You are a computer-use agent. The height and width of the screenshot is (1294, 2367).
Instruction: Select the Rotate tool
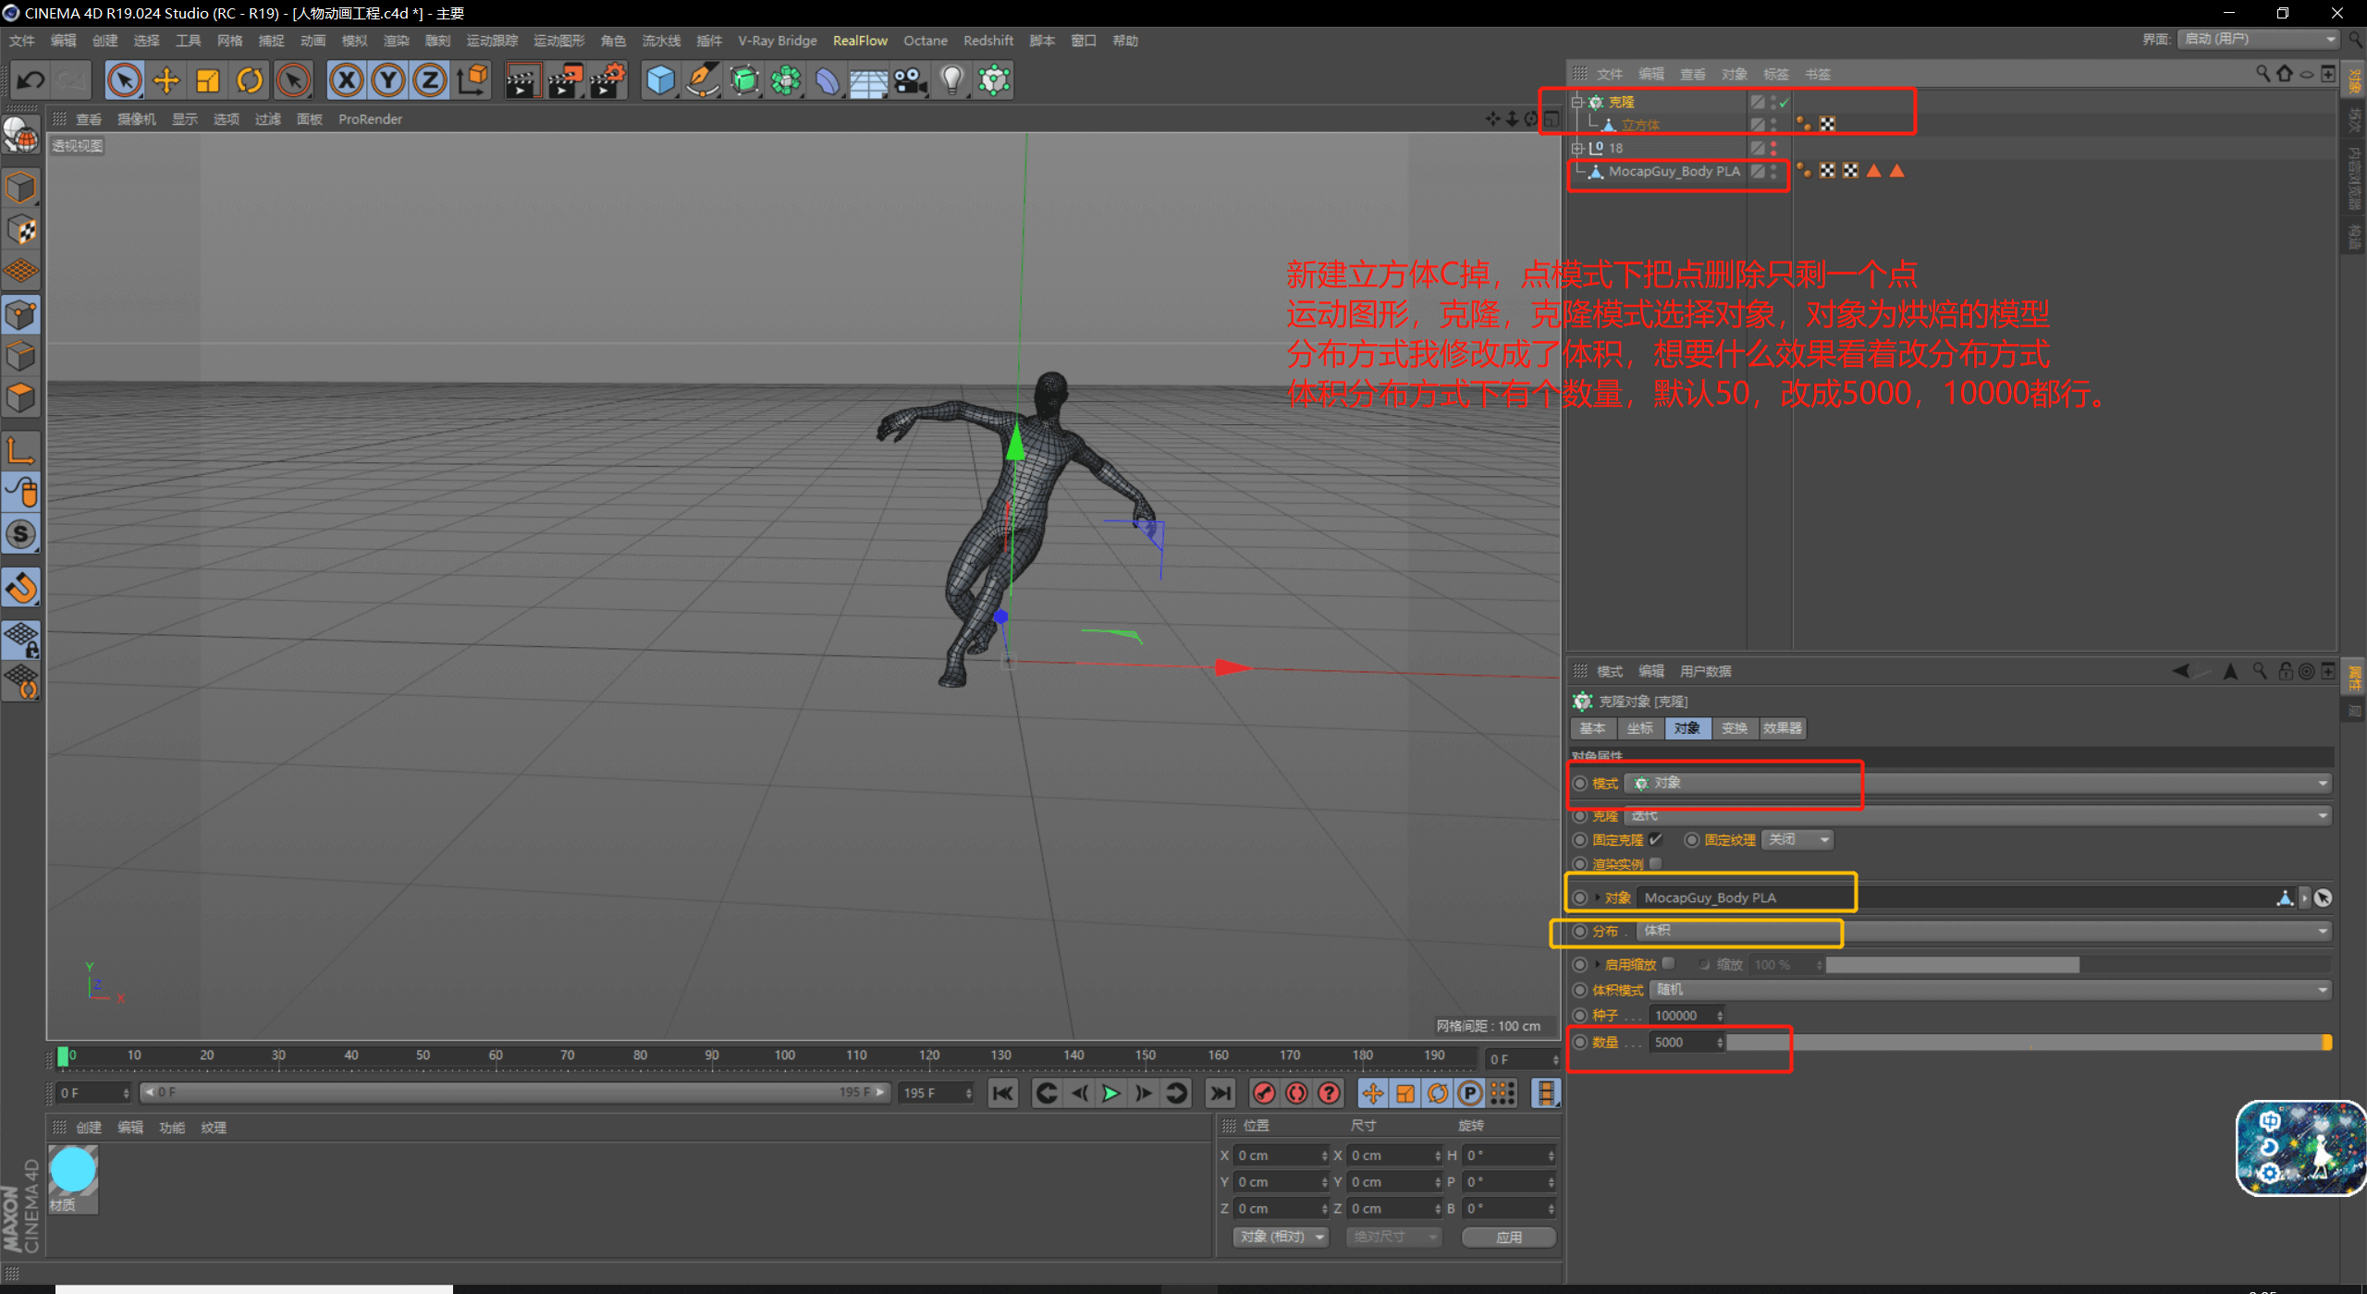[250, 80]
